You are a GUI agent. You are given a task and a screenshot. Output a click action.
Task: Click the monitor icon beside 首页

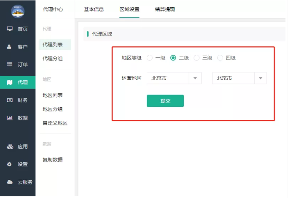10,29
